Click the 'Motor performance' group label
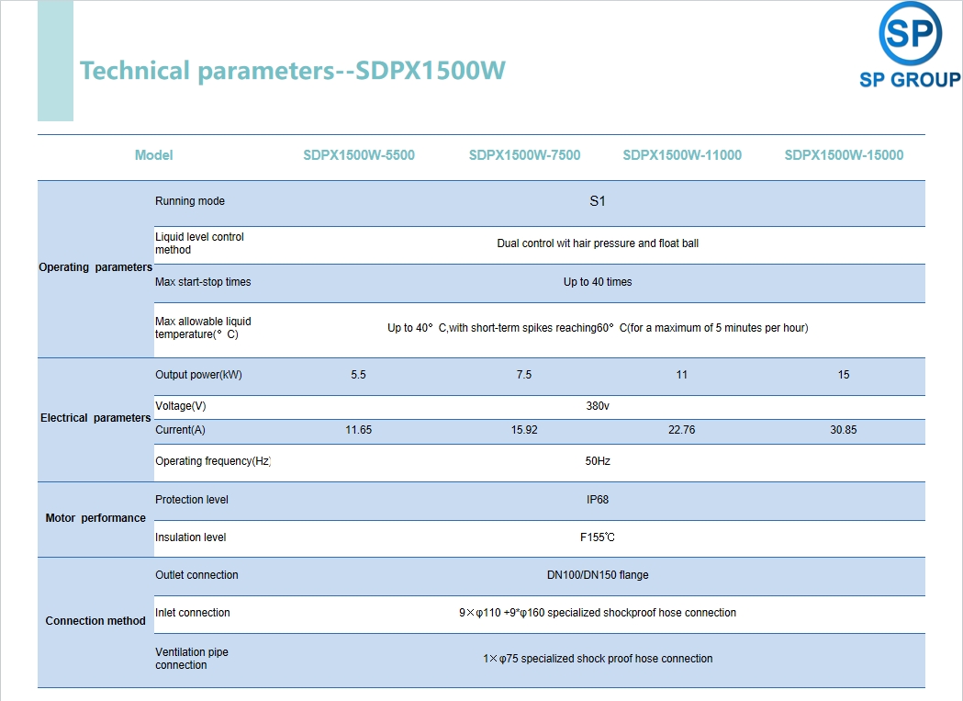The height and width of the screenshot is (701, 963). (x=95, y=518)
